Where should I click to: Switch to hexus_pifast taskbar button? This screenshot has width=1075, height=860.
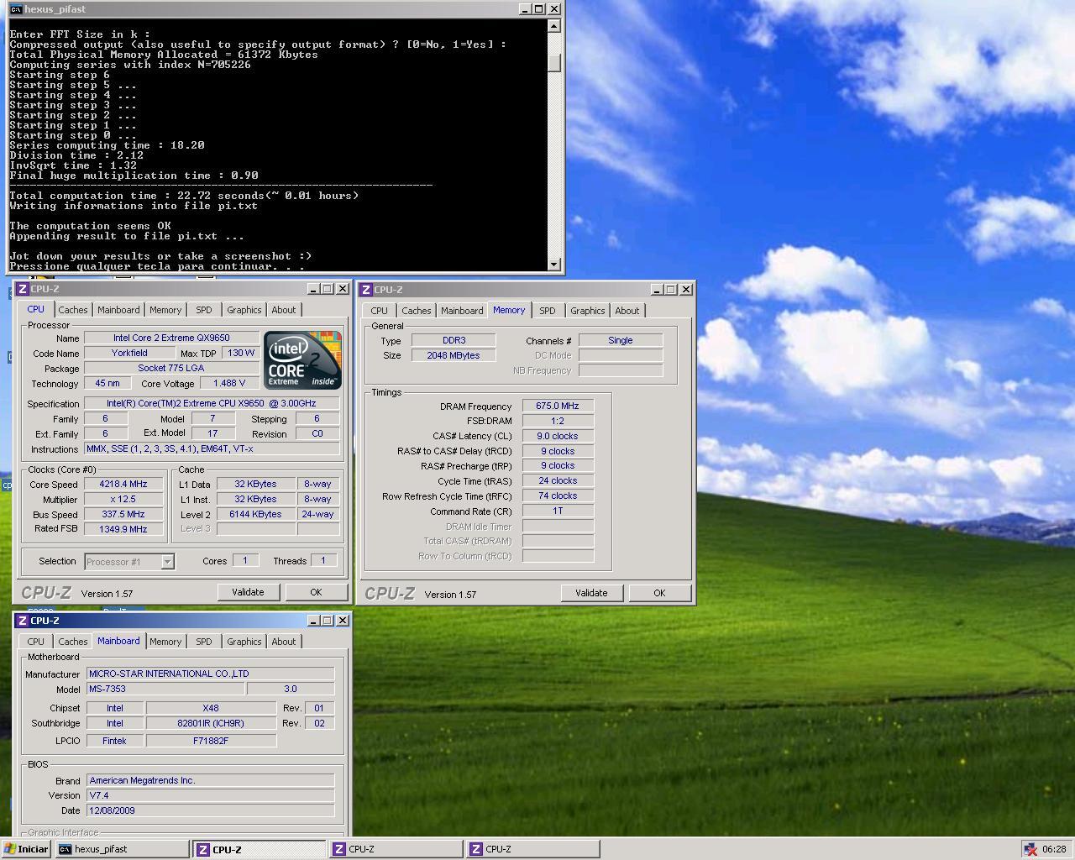[123, 849]
